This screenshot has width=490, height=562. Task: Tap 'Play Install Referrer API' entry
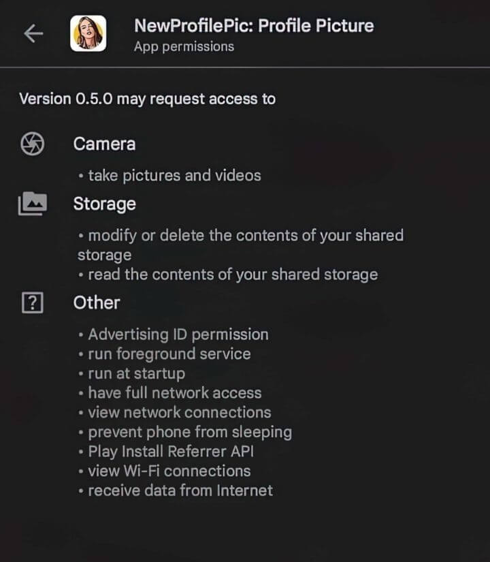(x=171, y=452)
